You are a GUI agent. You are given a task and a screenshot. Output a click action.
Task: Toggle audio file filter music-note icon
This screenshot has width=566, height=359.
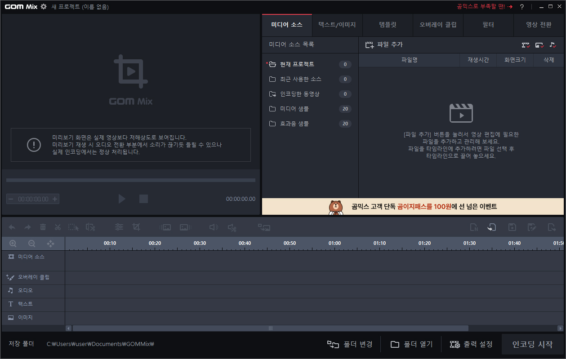click(x=553, y=45)
